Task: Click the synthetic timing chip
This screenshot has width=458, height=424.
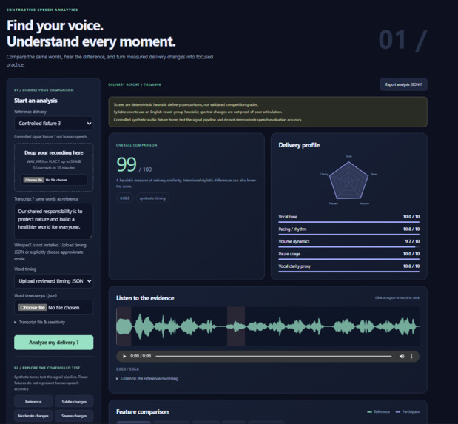Action: tap(152, 198)
